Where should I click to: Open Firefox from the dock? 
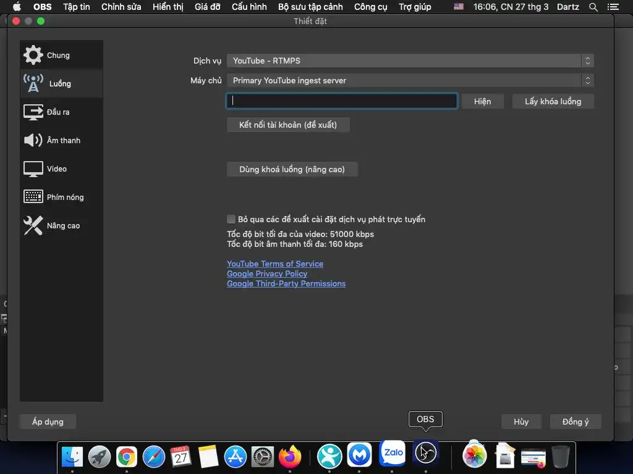[290, 457]
